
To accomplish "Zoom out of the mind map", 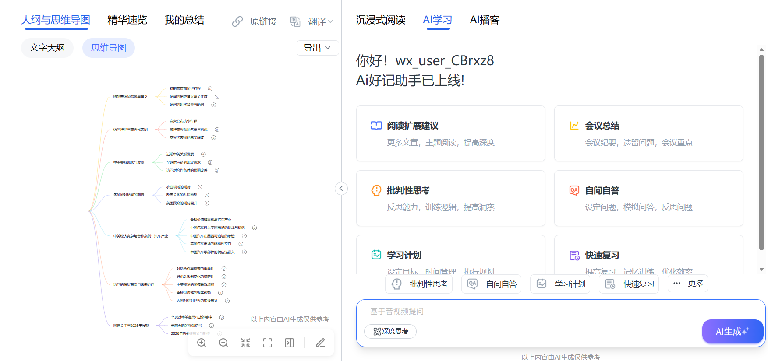I will pos(223,343).
